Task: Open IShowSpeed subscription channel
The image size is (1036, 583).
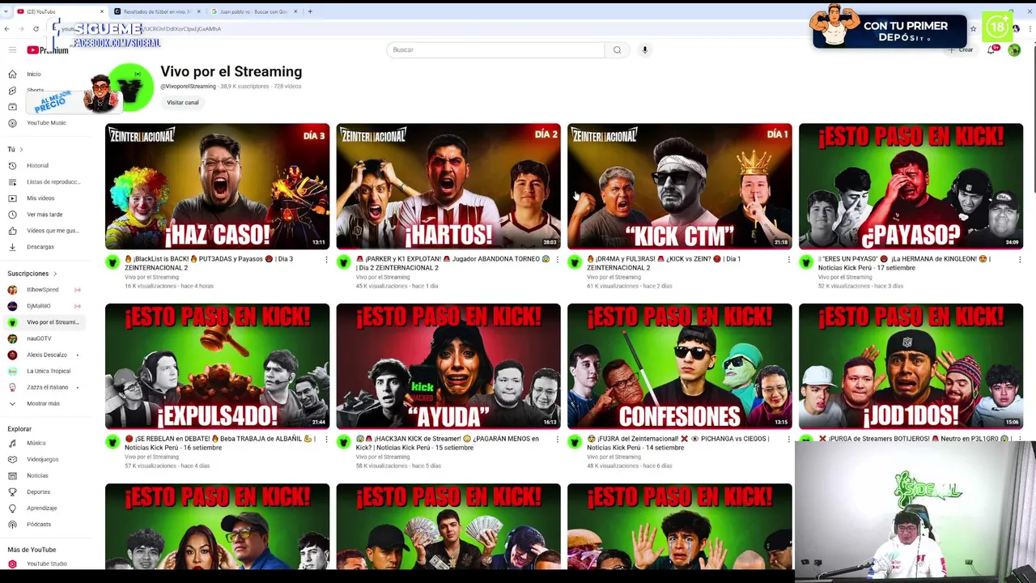Action: tap(42, 290)
